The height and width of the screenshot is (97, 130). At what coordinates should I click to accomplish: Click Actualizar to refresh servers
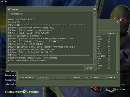[97, 78]
